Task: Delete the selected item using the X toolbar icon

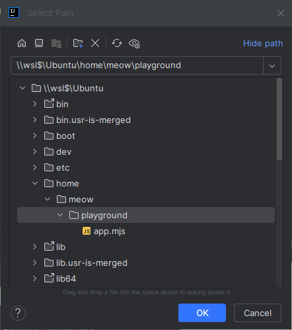Action: click(x=95, y=43)
